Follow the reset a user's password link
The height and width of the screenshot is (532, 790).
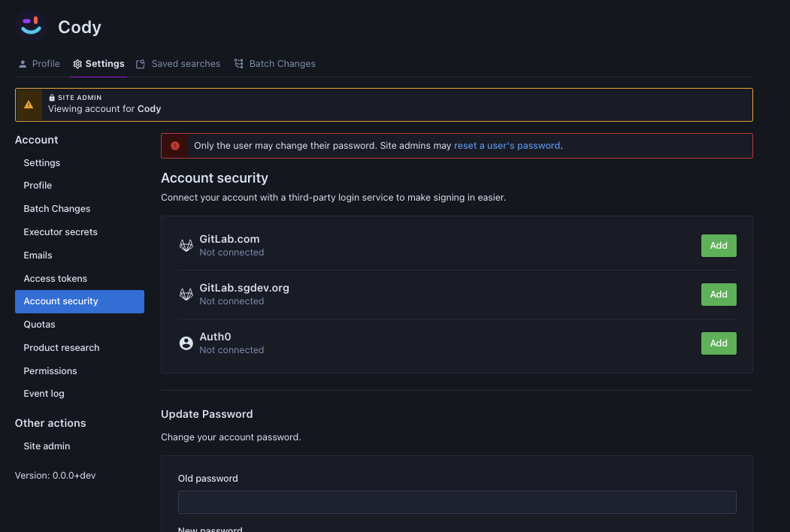point(507,146)
